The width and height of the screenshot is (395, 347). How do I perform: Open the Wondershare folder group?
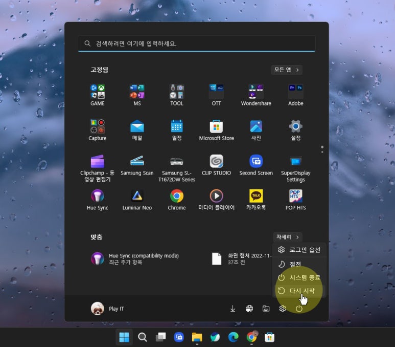click(256, 95)
